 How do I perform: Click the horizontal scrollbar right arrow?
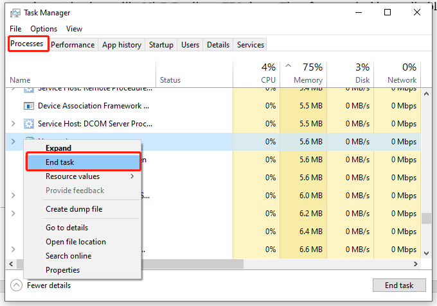click(416, 264)
